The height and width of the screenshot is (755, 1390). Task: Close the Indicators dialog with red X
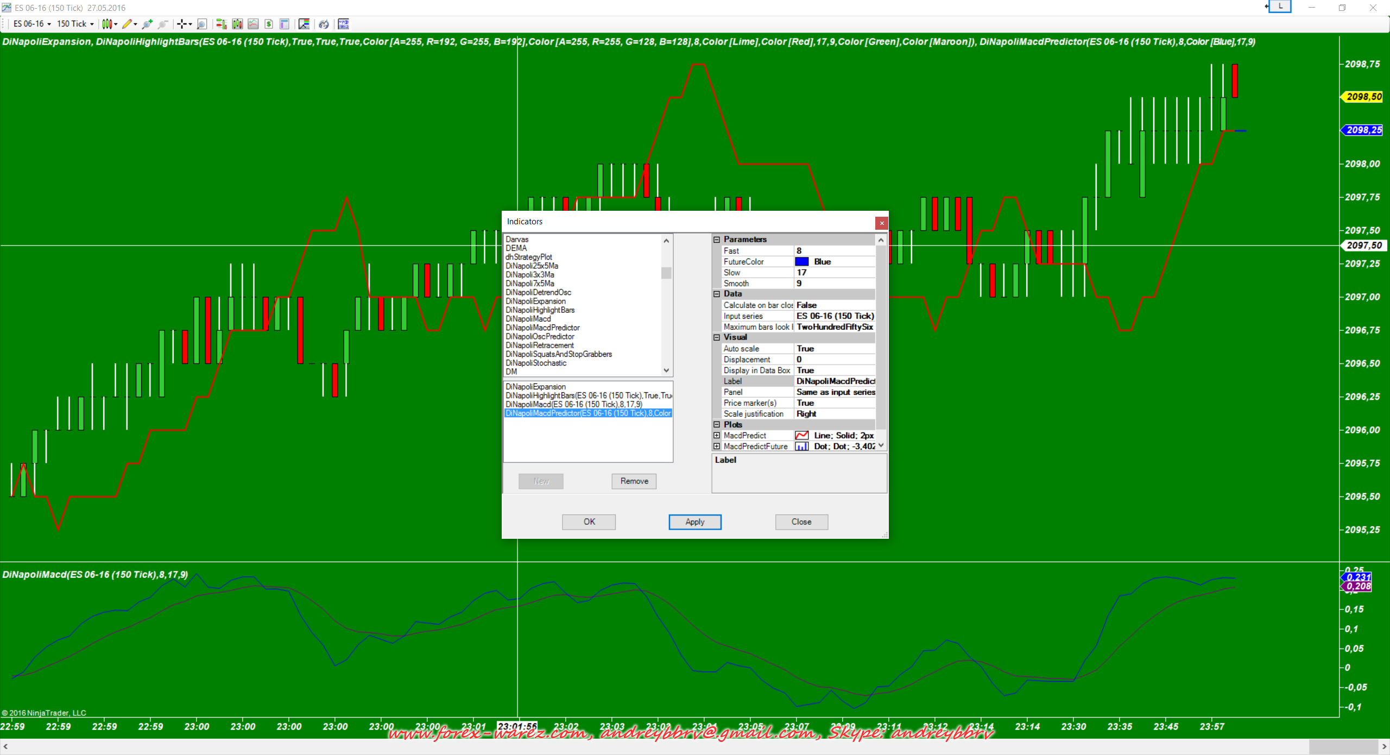click(x=881, y=223)
